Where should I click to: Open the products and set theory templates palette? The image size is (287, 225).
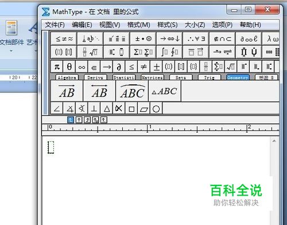pyautogui.click(x=249, y=52)
